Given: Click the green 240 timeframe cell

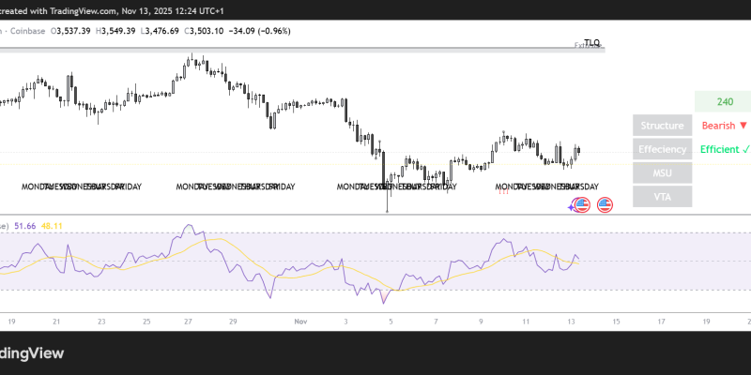Looking at the screenshot, I should (x=724, y=102).
